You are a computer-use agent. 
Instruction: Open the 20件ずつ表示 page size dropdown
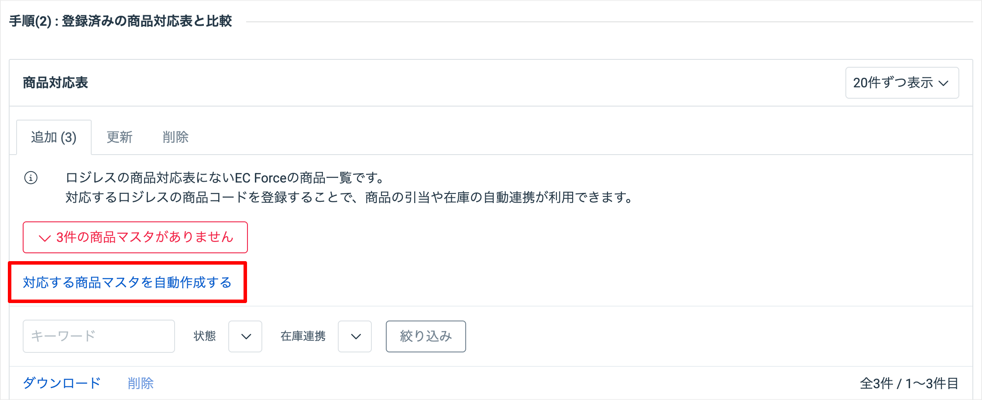point(902,83)
